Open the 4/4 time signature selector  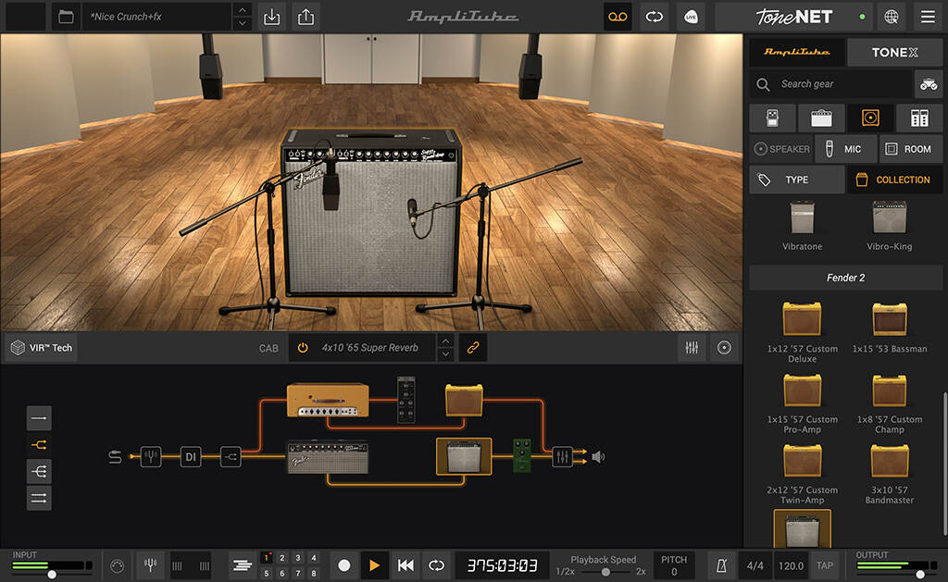coord(753,564)
